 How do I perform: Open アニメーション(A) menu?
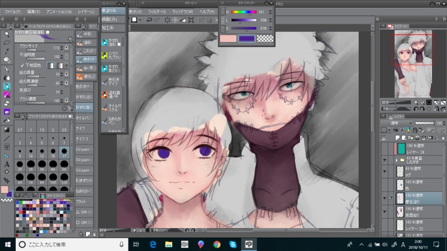click(x=59, y=12)
